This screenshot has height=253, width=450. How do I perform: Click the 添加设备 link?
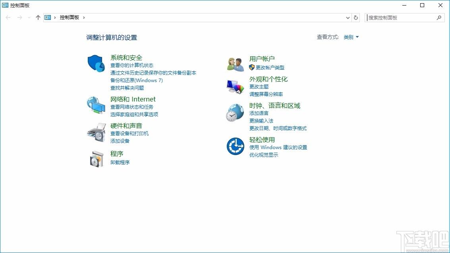coord(120,141)
